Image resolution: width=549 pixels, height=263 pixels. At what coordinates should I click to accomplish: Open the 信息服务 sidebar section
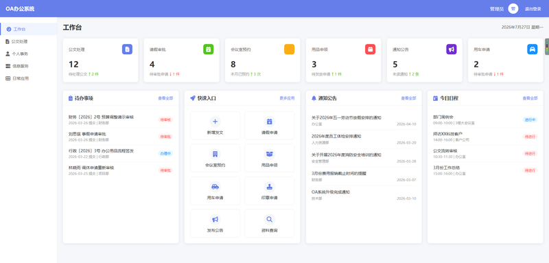(28, 66)
